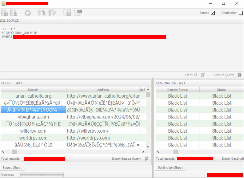
Task: Click source table vertical scrollbar down arrow
Action: (x=148, y=146)
